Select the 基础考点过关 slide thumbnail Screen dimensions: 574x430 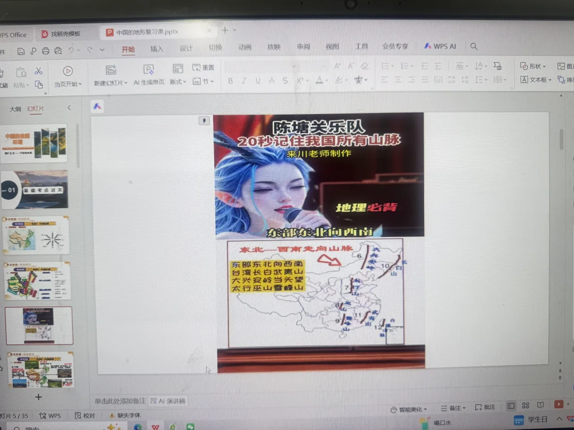[35, 190]
